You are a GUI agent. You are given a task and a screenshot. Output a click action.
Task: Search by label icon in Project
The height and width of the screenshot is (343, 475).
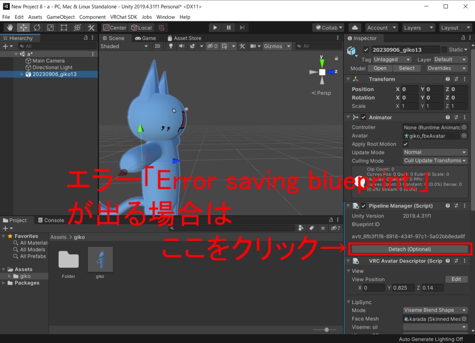[312, 228]
